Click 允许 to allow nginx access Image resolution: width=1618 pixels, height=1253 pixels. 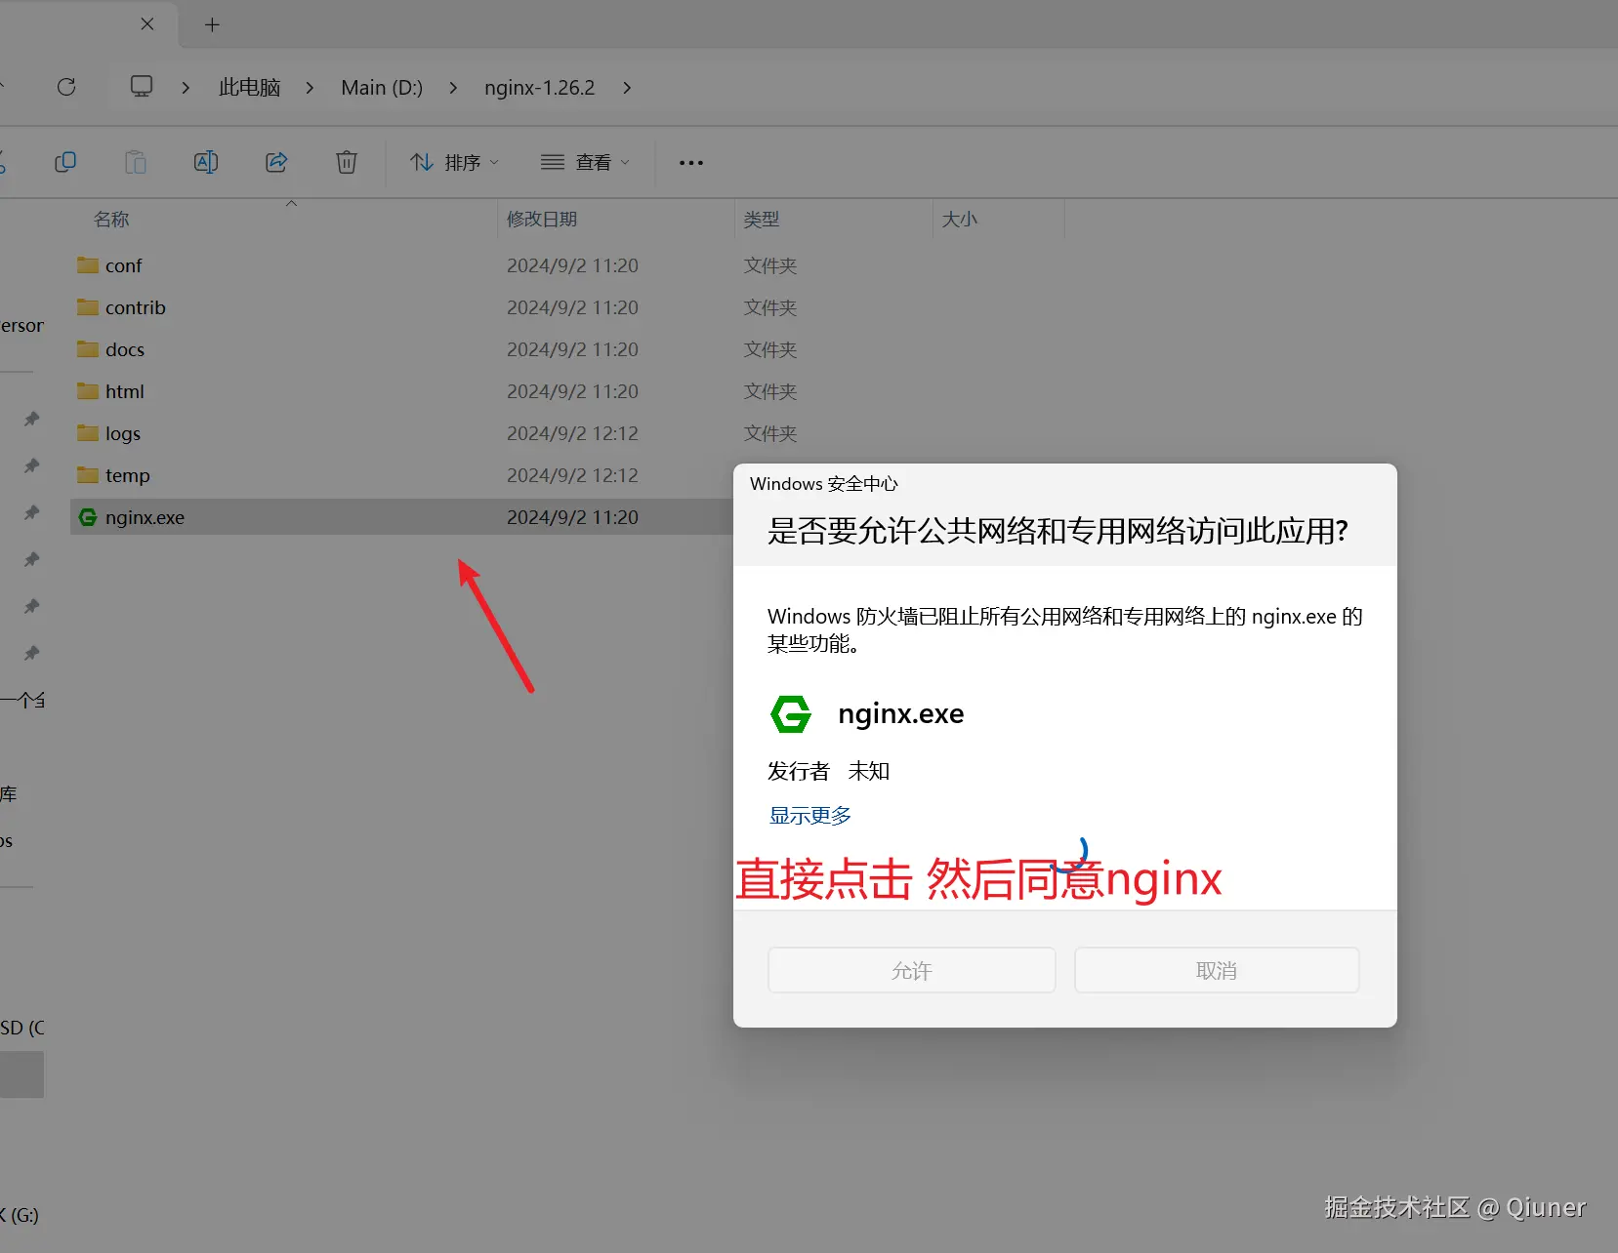(912, 970)
